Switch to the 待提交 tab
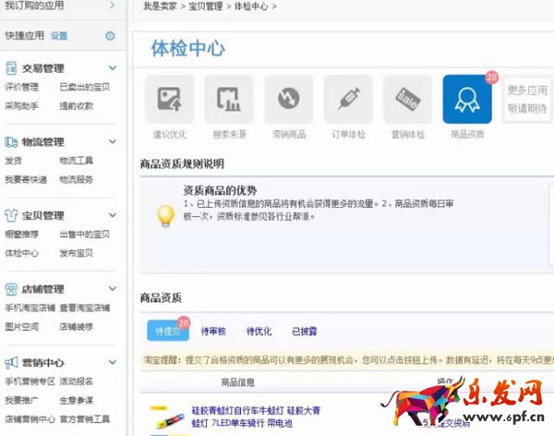 [164, 331]
